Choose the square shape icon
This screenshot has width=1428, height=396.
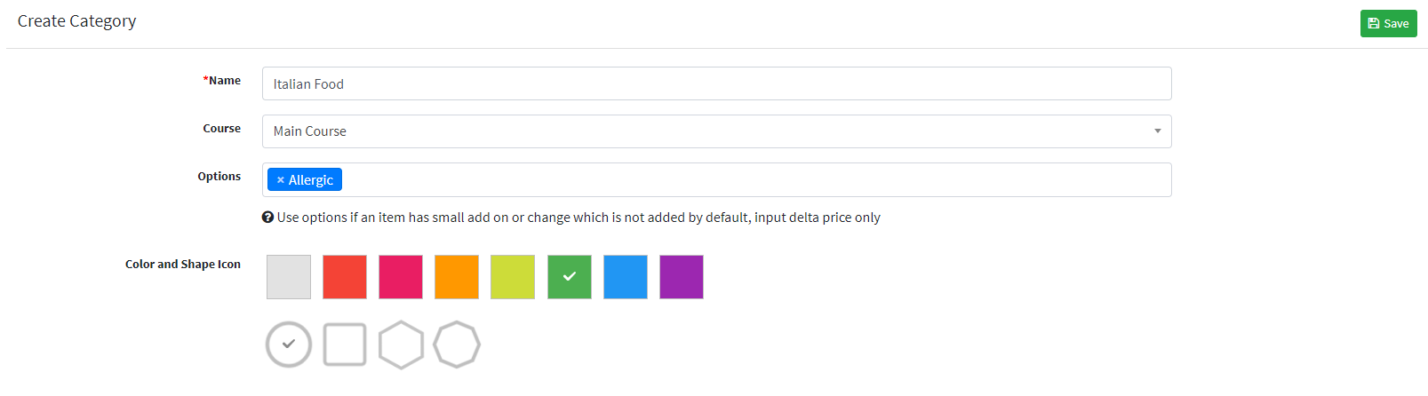click(x=345, y=345)
